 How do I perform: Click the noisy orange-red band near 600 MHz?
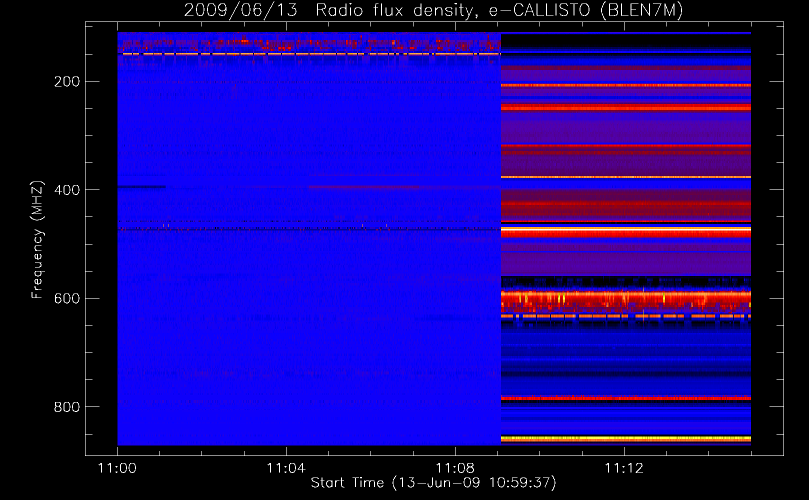click(x=626, y=301)
